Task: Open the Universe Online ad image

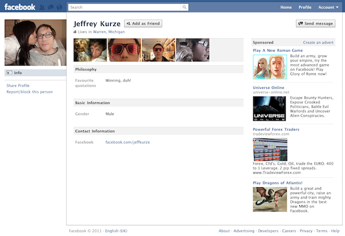Action: (x=269, y=109)
